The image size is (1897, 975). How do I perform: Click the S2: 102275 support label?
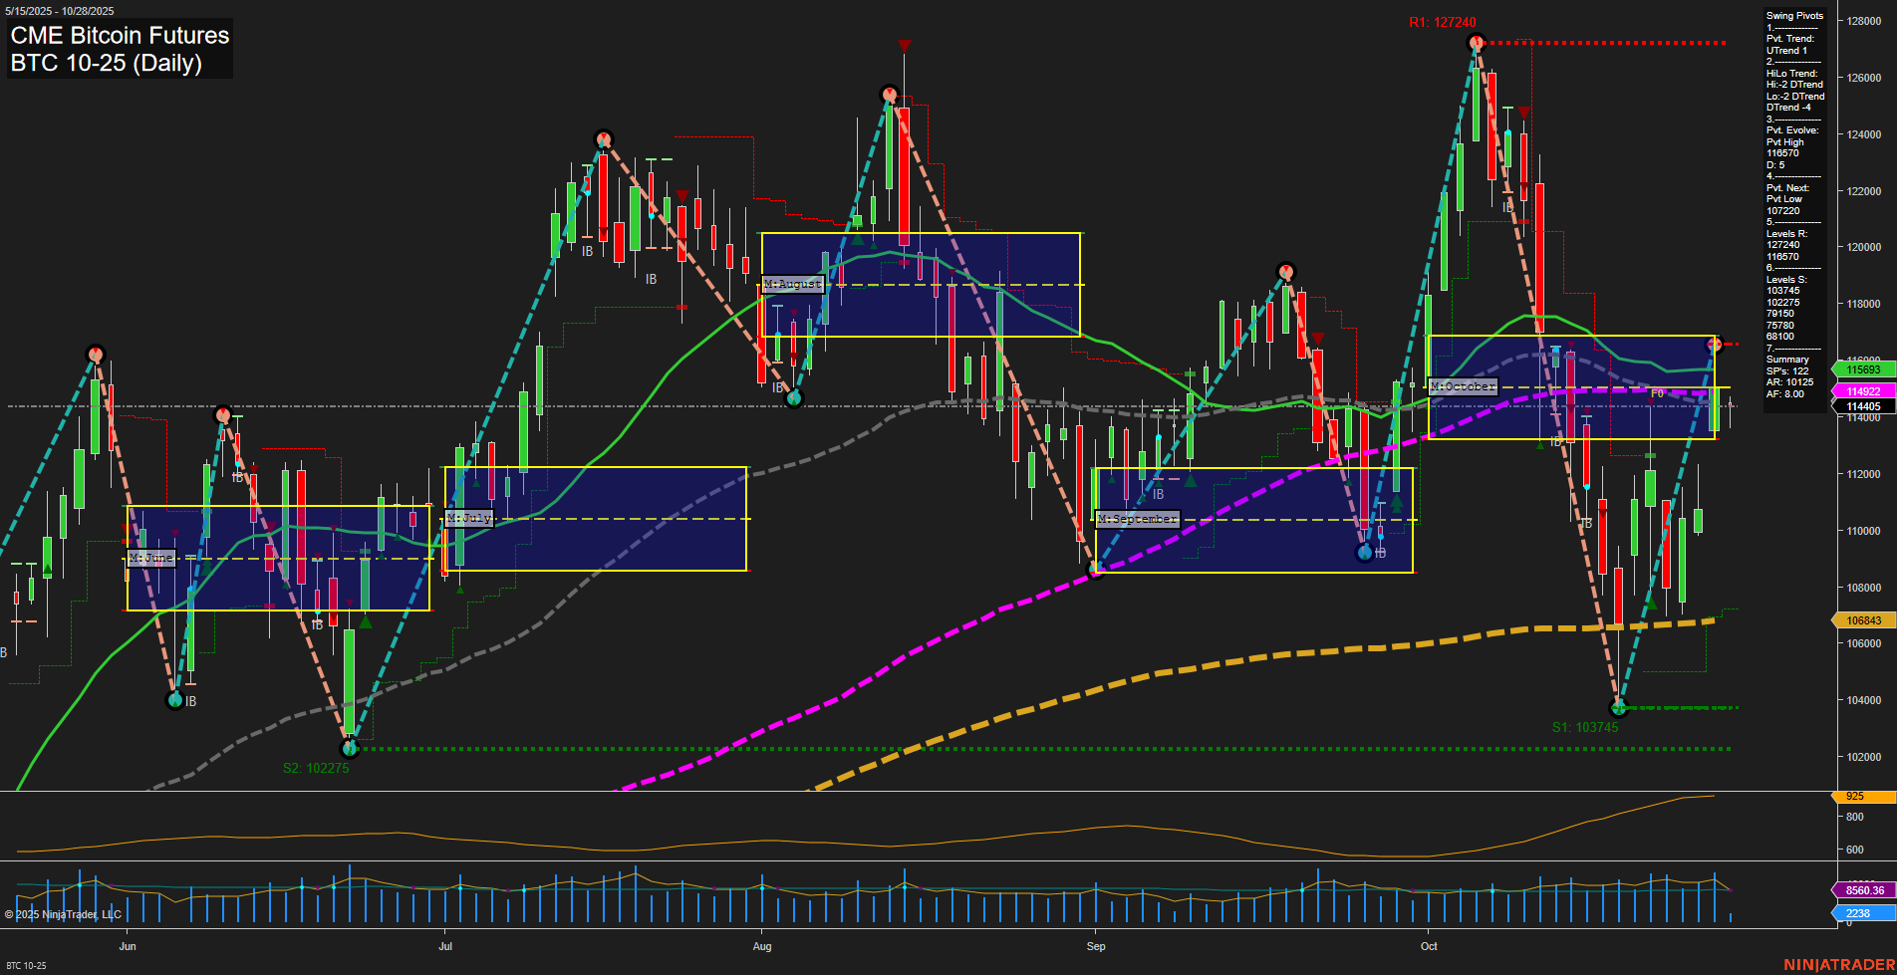[317, 767]
